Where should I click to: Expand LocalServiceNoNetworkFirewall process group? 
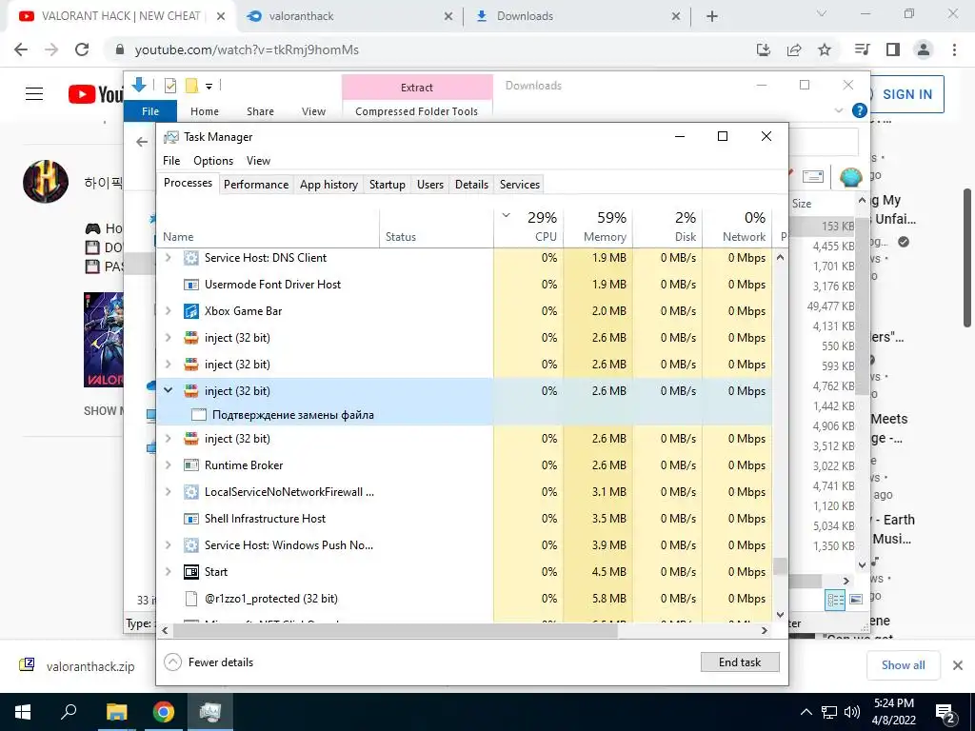pyautogui.click(x=168, y=492)
